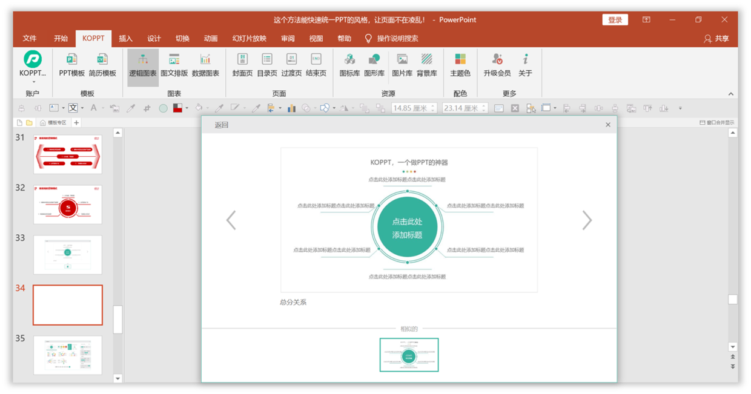Collapse the ribbon with the chevron
The image size is (751, 394).
pyautogui.click(x=730, y=94)
